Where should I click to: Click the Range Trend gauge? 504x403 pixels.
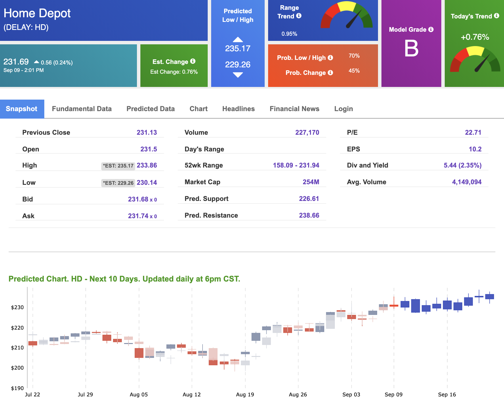(347, 15)
